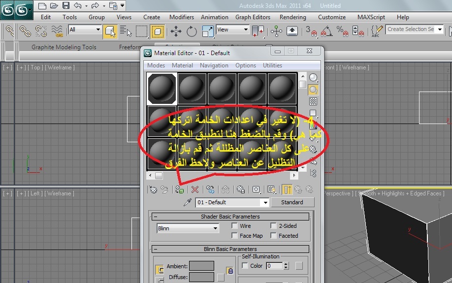
Task: Enable the Wire checkbox
Action: (x=235, y=225)
